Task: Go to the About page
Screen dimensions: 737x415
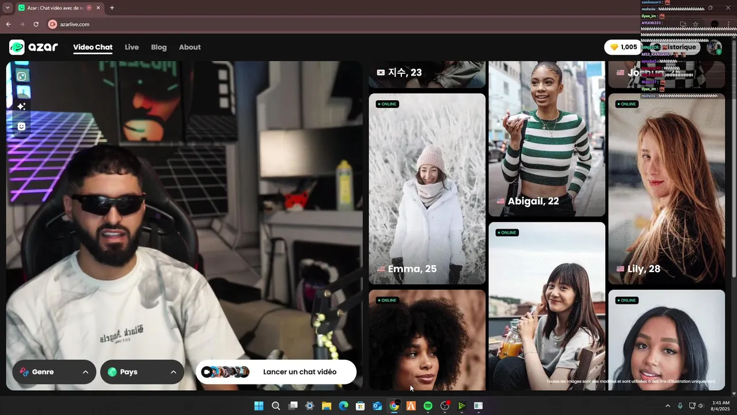Action: [x=189, y=47]
